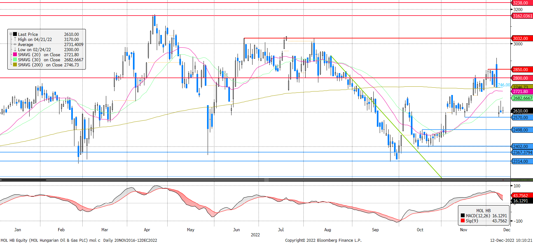
Task: Click the -100 MACD axis label
Action: (x=518, y=221)
